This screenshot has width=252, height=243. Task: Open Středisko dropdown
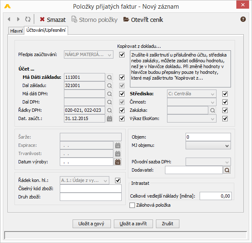pos(191,94)
